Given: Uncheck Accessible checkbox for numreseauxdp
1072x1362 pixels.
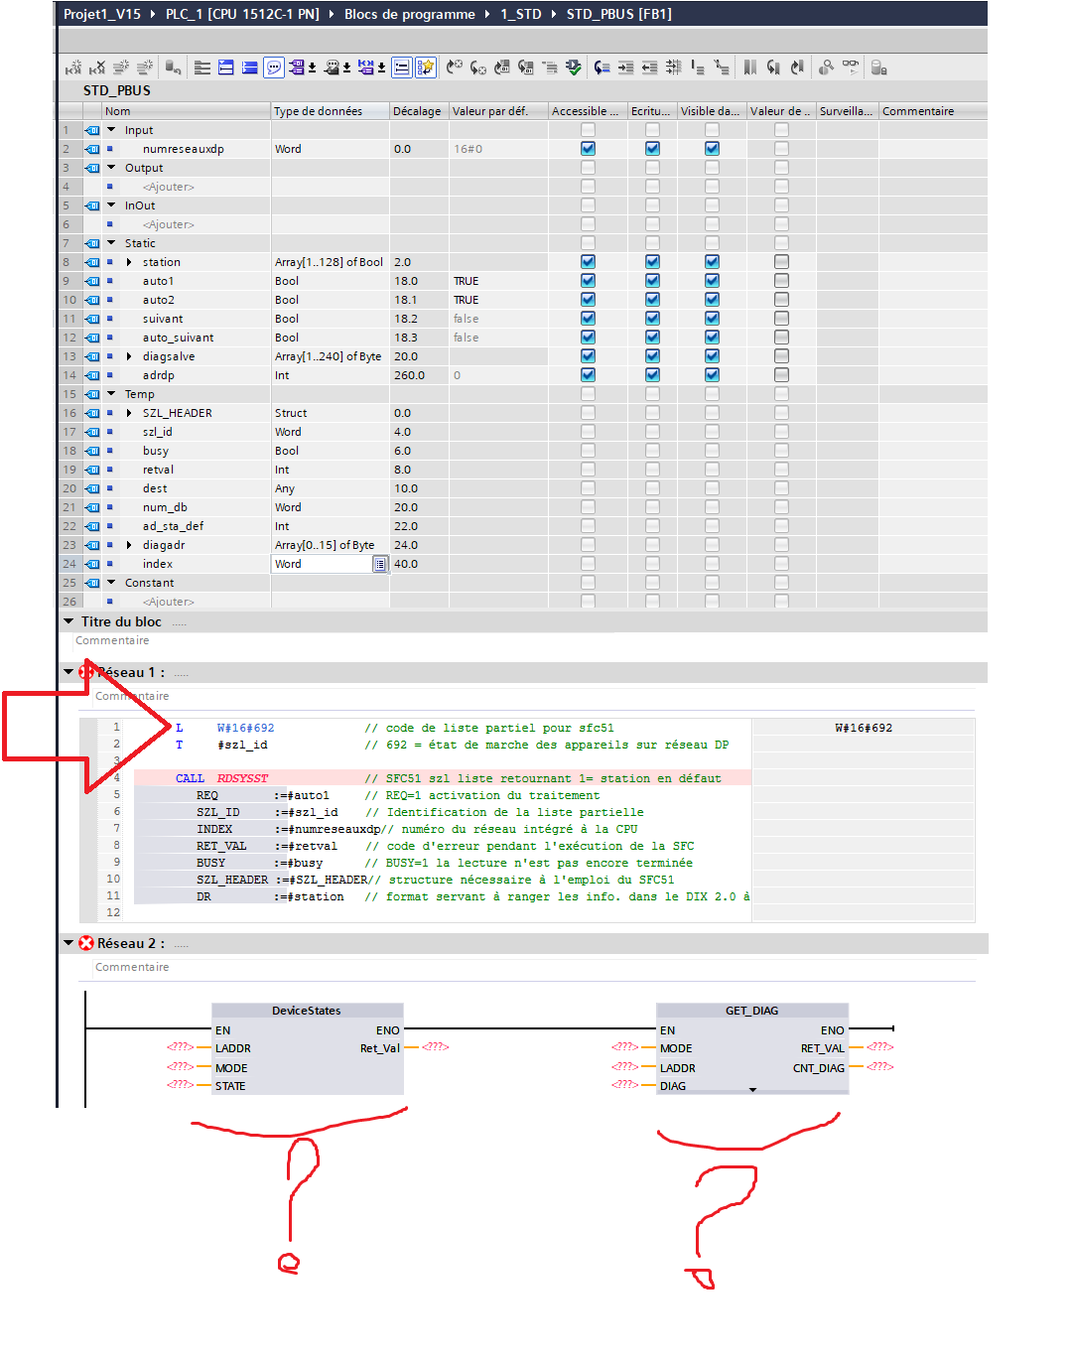Looking at the screenshot, I should coord(588,149).
